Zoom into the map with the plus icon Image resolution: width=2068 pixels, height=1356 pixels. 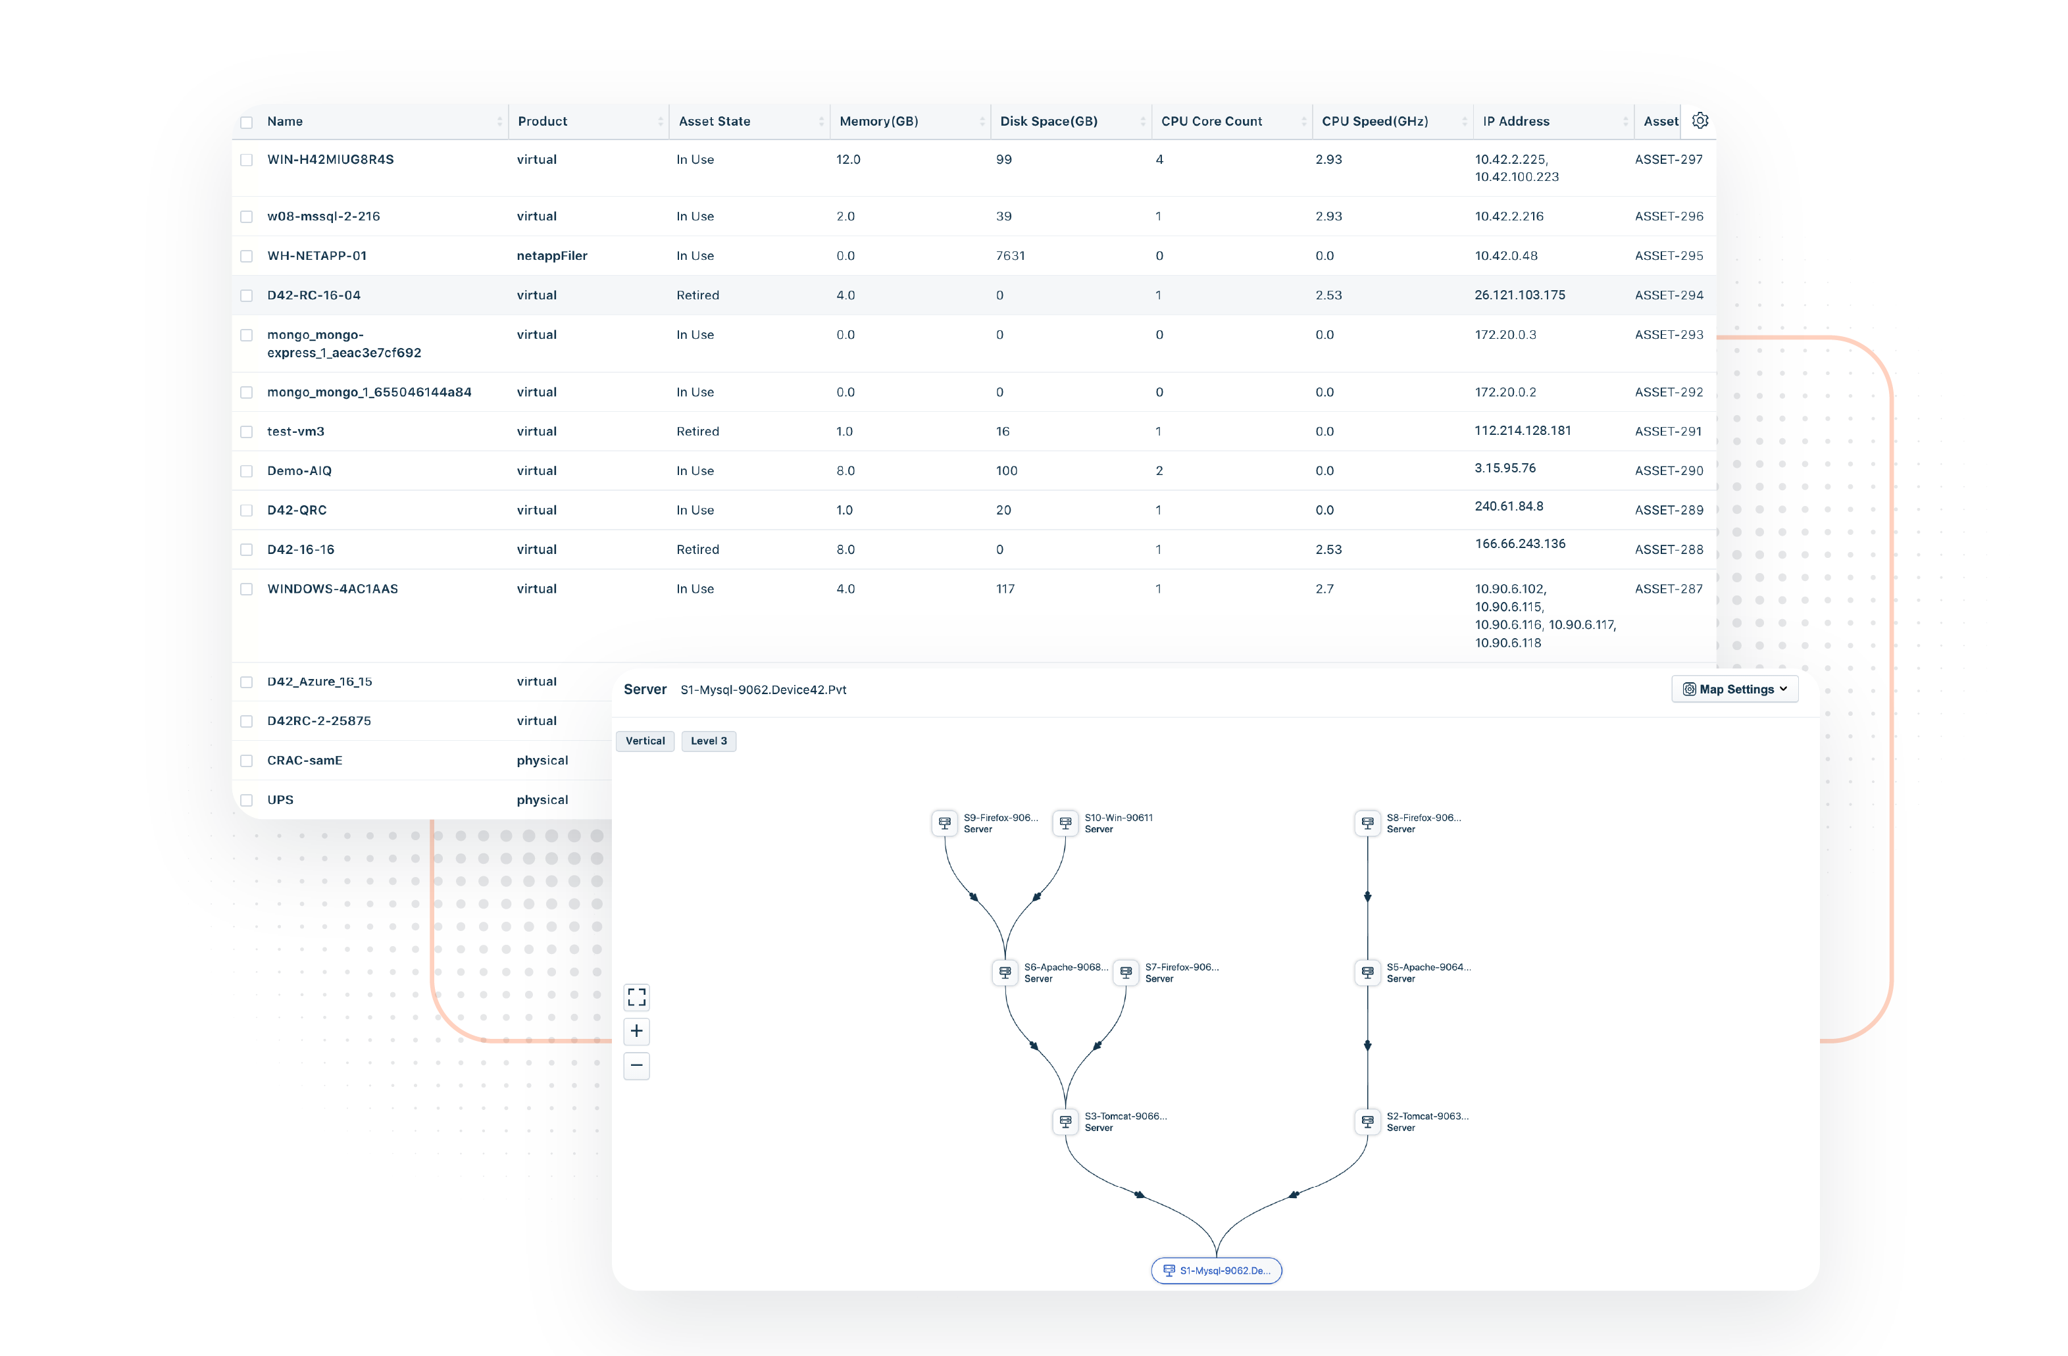(x=636, y=1031)
